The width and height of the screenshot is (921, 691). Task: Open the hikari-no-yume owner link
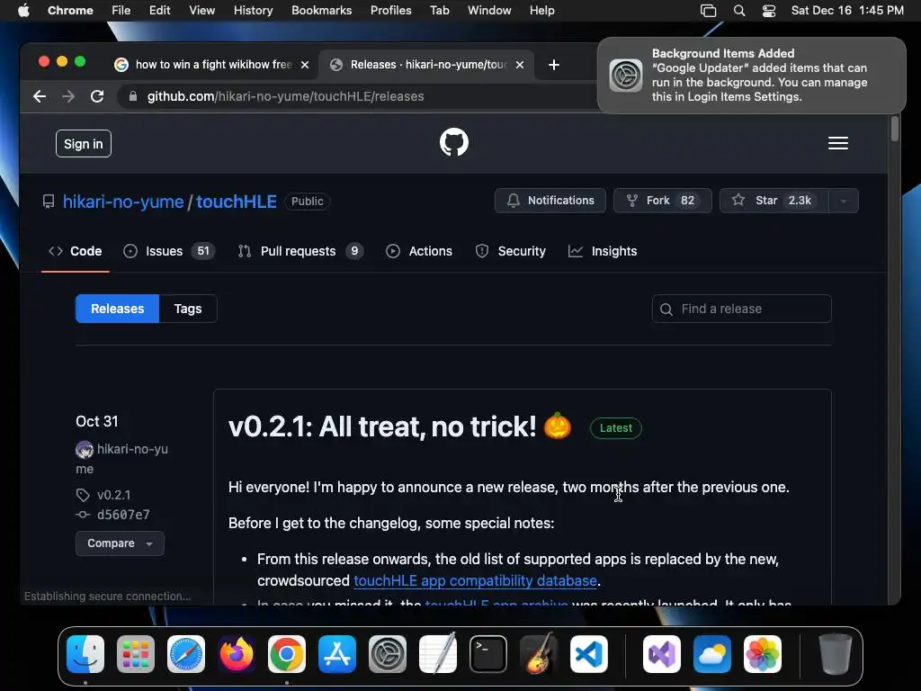point(123,202)
